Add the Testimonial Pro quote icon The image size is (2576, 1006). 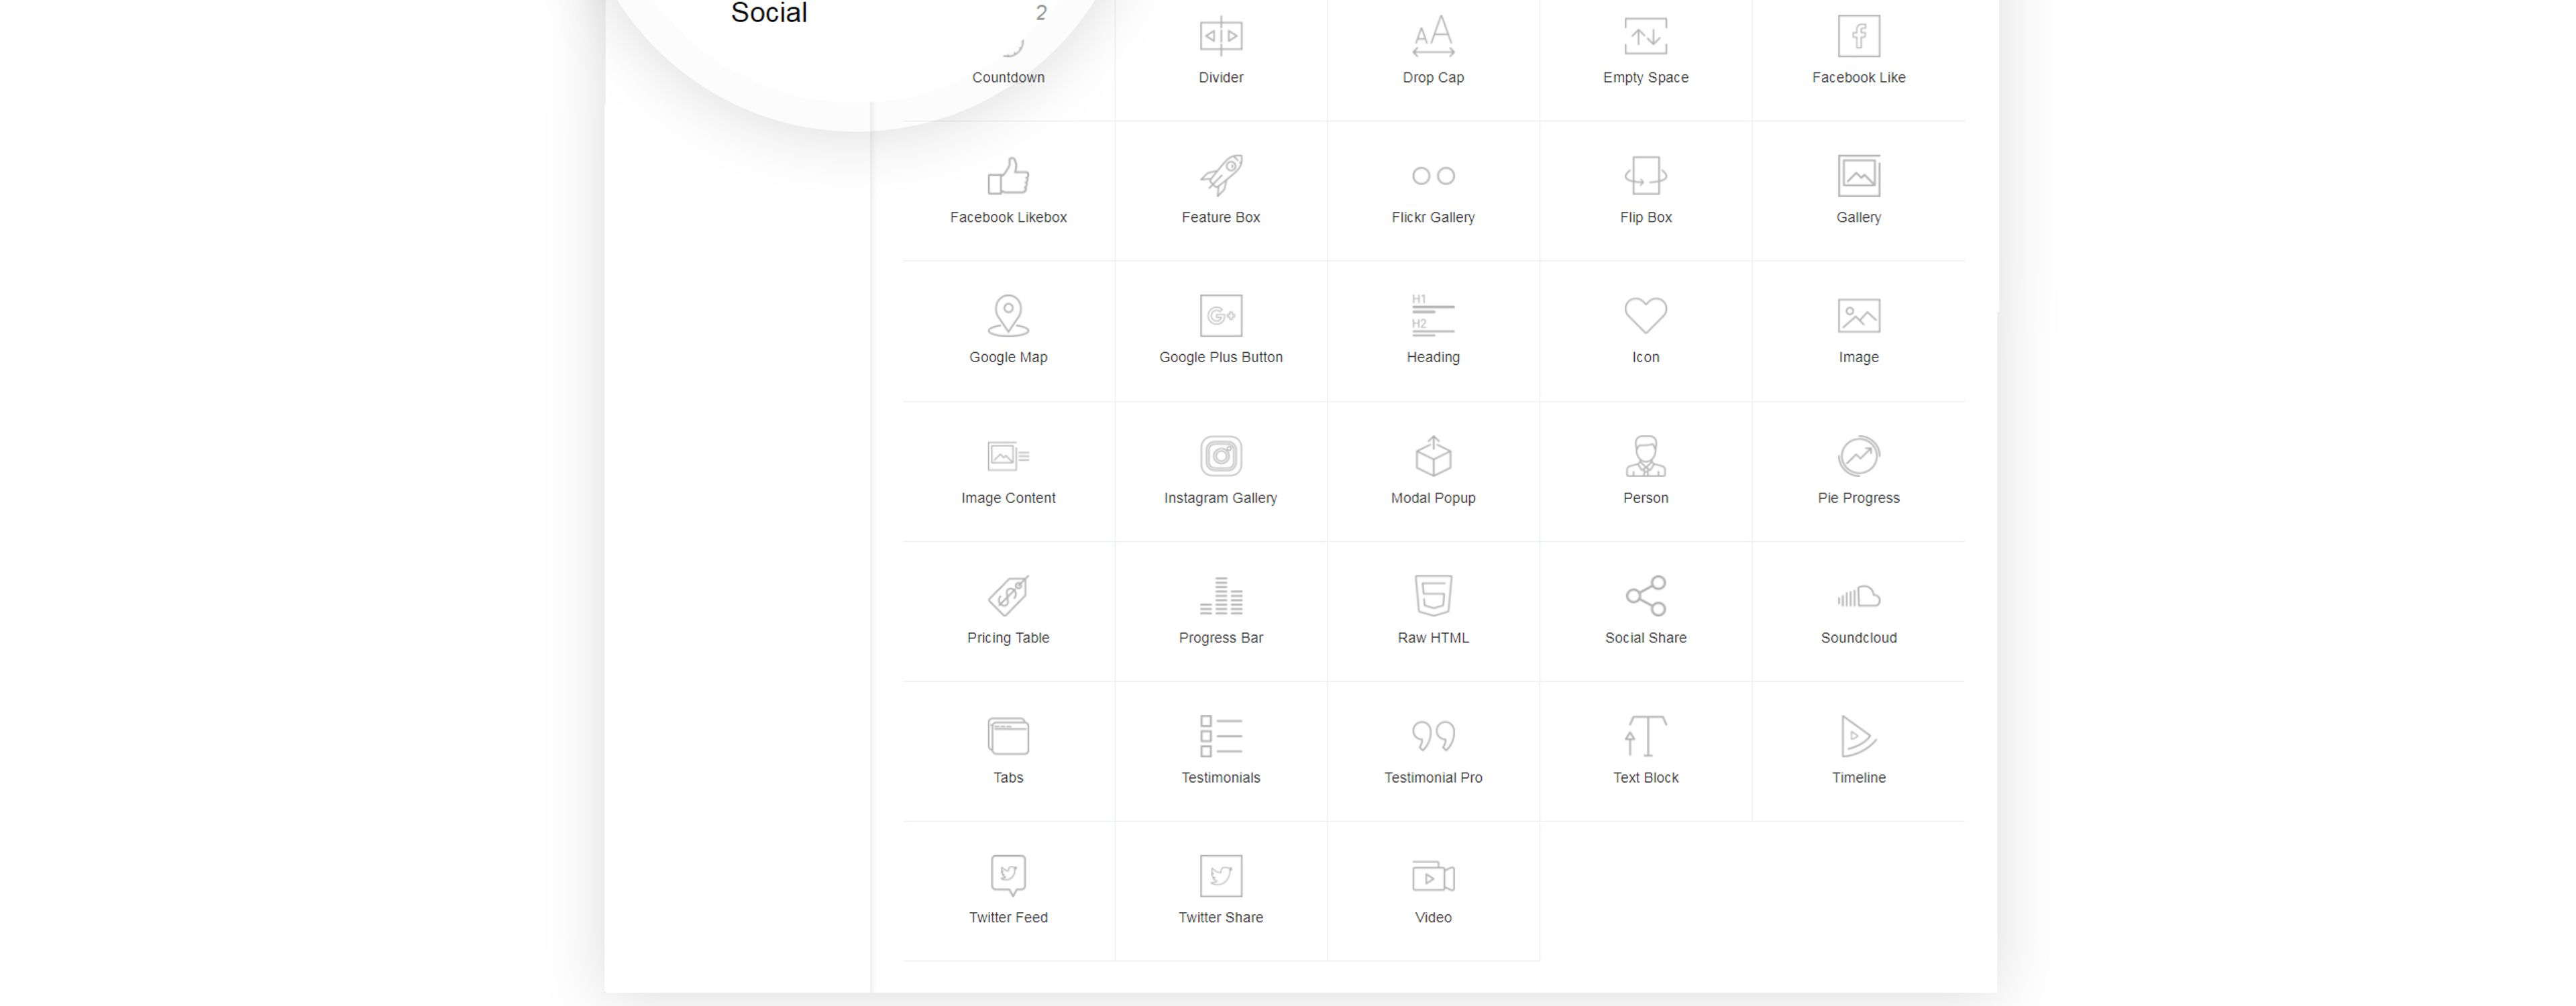[1433, 736]
